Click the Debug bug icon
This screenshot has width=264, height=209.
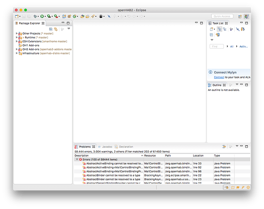coord(35,16)
